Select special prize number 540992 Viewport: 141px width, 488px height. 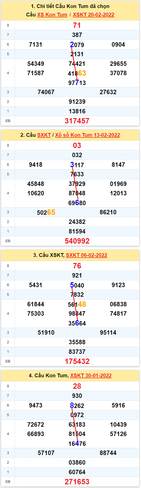pyautogui.click(x=77, y=241)
